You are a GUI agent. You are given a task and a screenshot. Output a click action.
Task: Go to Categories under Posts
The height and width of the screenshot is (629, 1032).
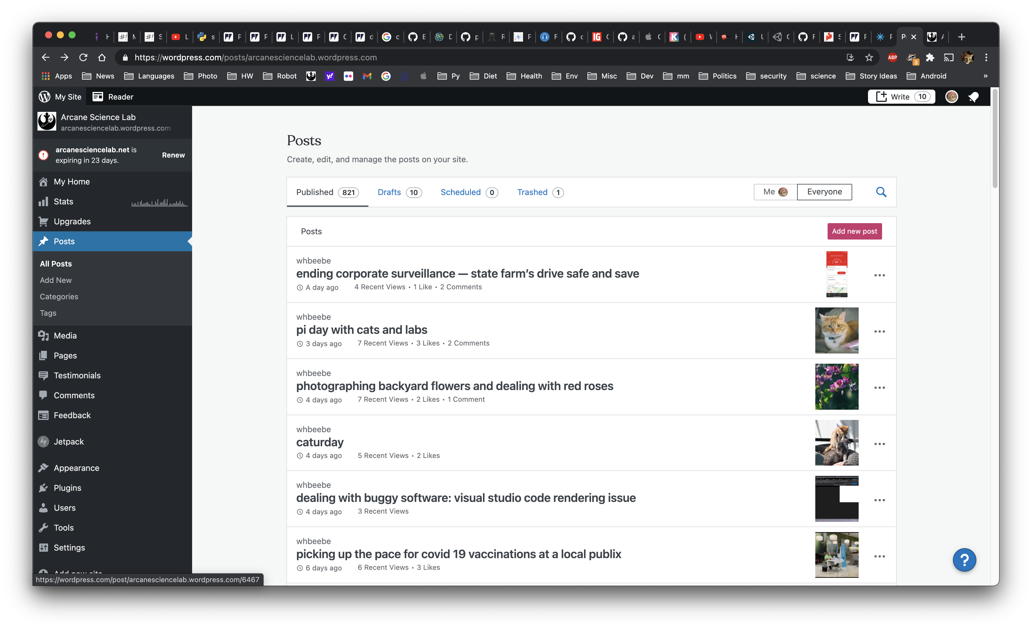pyautogui.click(x=59, y=297)
